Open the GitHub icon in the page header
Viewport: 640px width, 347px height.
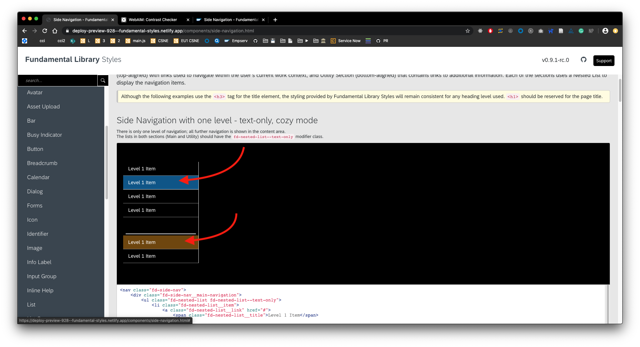[x=583, y=60]
